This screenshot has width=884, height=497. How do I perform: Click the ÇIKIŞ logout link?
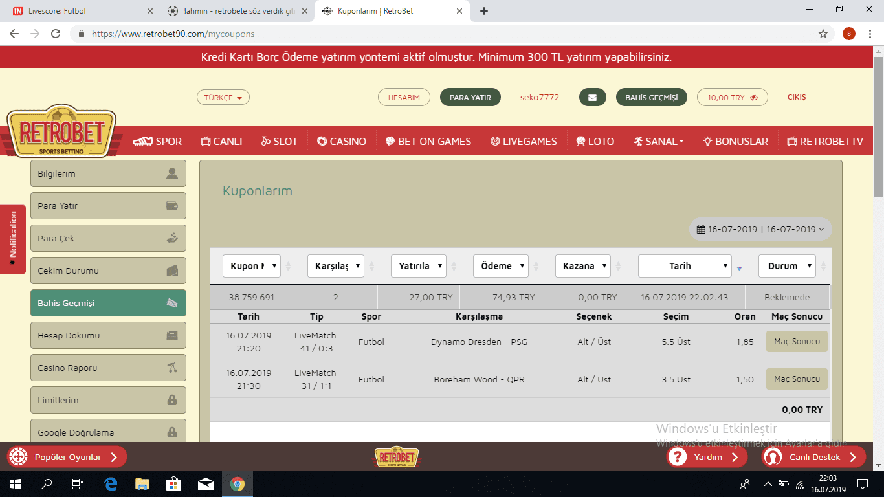(x=797, y=97)
